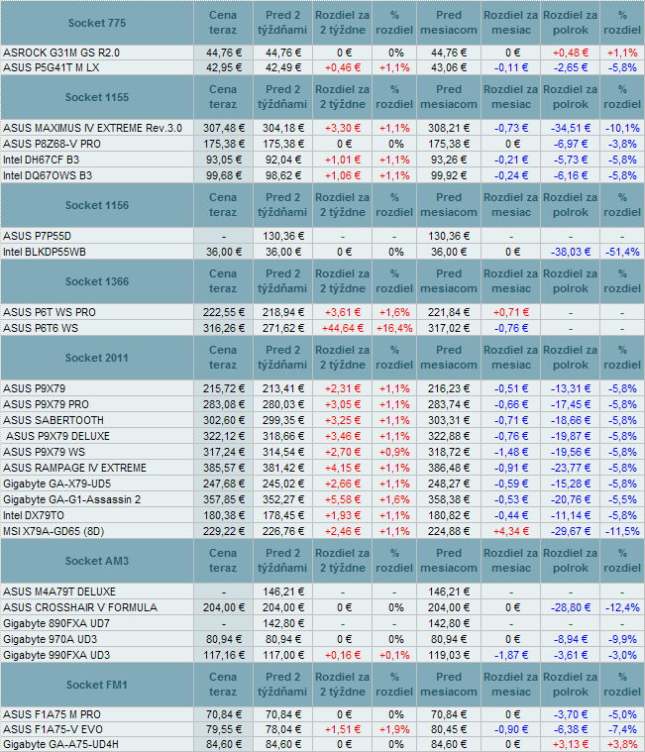This screenshot has height=752, width=645.
Task: Click Intel BLKDP55WB product name
Action: click(x=45, y=252)
